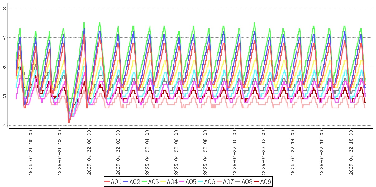Click the A03 legend entry

[x=150, y=182]
